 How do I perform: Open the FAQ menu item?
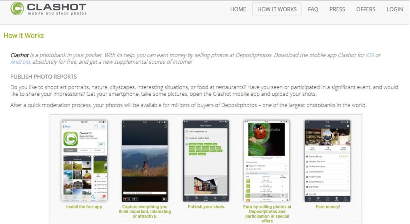coord(313,9)
